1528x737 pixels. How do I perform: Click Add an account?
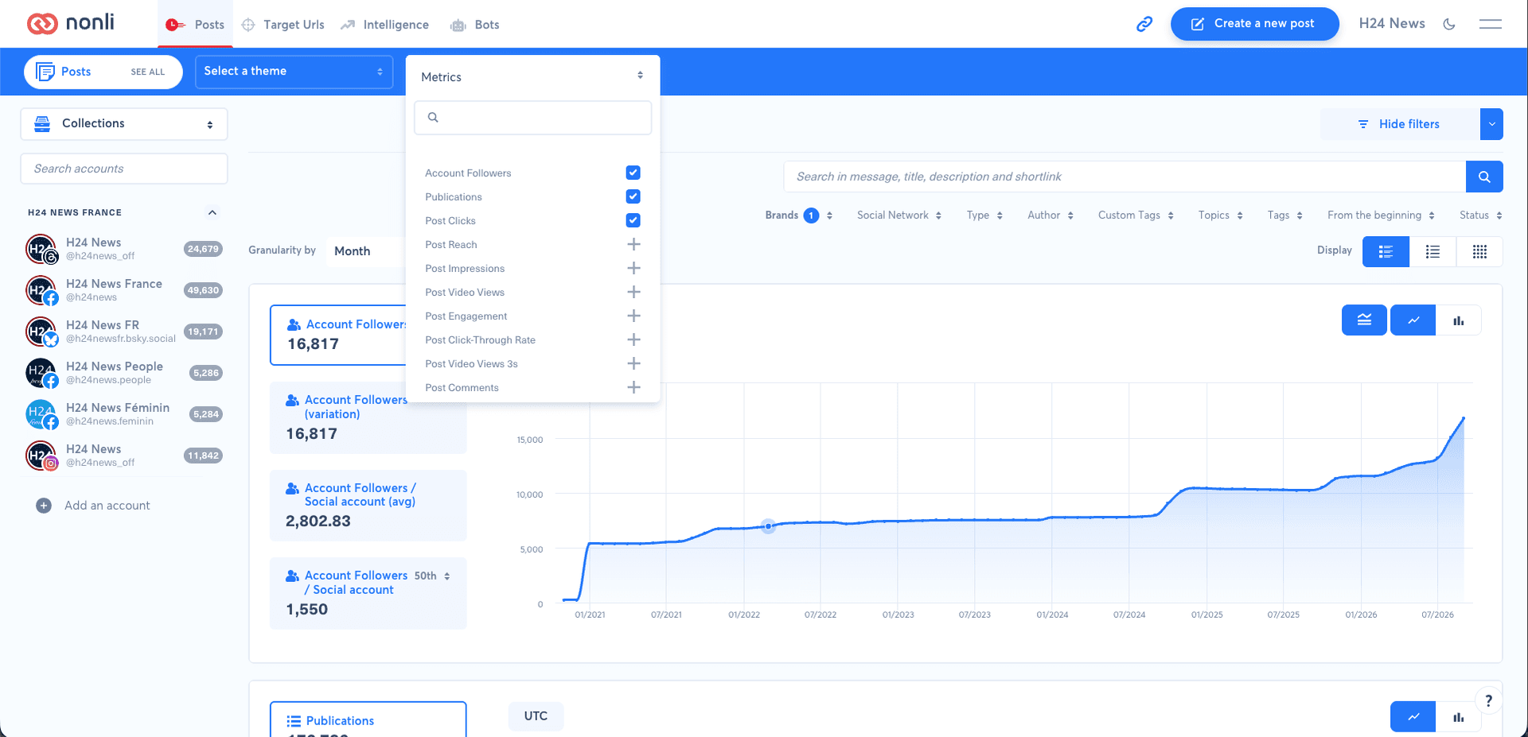[x=94, y=506]
